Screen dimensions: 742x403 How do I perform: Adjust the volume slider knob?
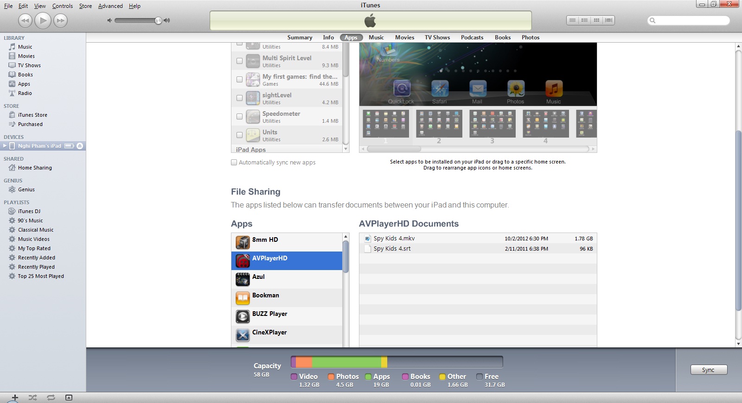[158, 20]
